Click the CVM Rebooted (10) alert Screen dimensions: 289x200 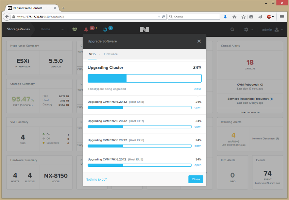[250, 85]
